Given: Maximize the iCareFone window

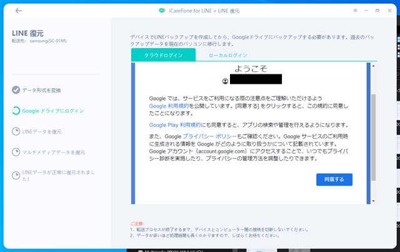Looking at the screenshot, I should 377,11.
